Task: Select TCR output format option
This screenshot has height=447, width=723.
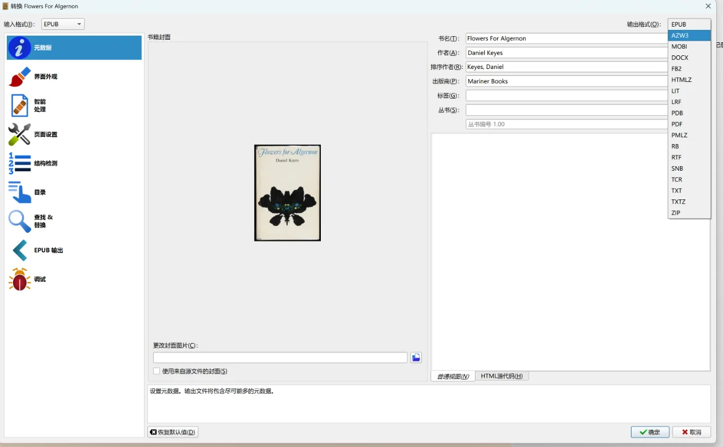Action: 689,179
